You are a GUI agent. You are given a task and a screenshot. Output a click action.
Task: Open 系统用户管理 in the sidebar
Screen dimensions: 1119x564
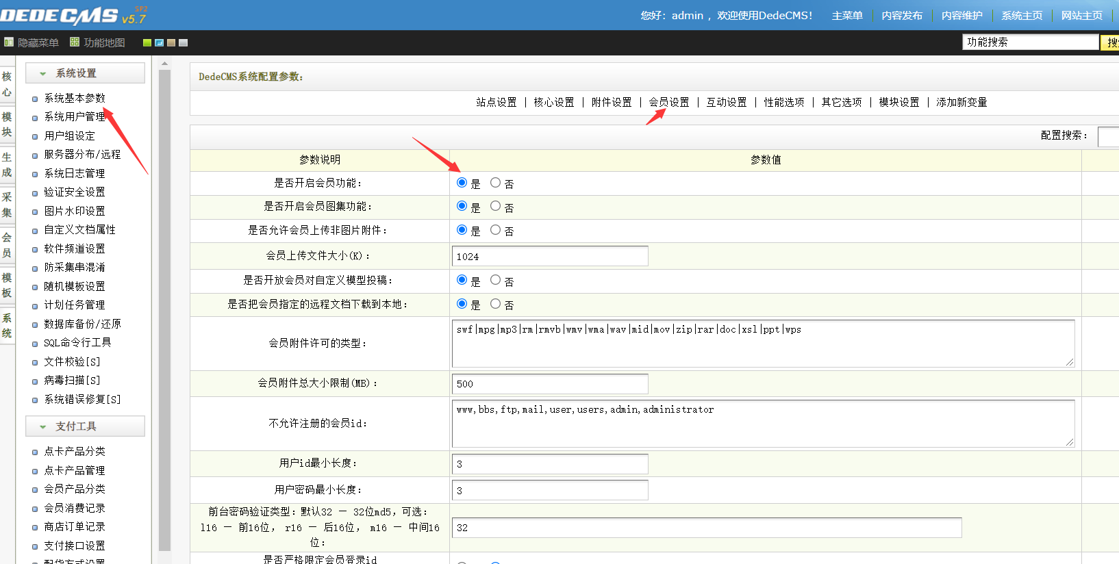pos(75,117)
